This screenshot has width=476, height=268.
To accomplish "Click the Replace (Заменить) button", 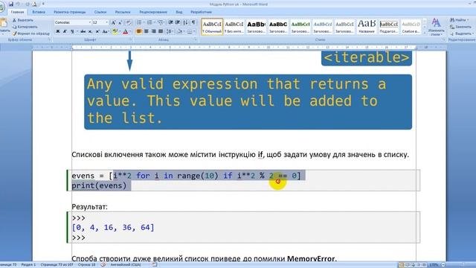I will [x=461, y=27].
